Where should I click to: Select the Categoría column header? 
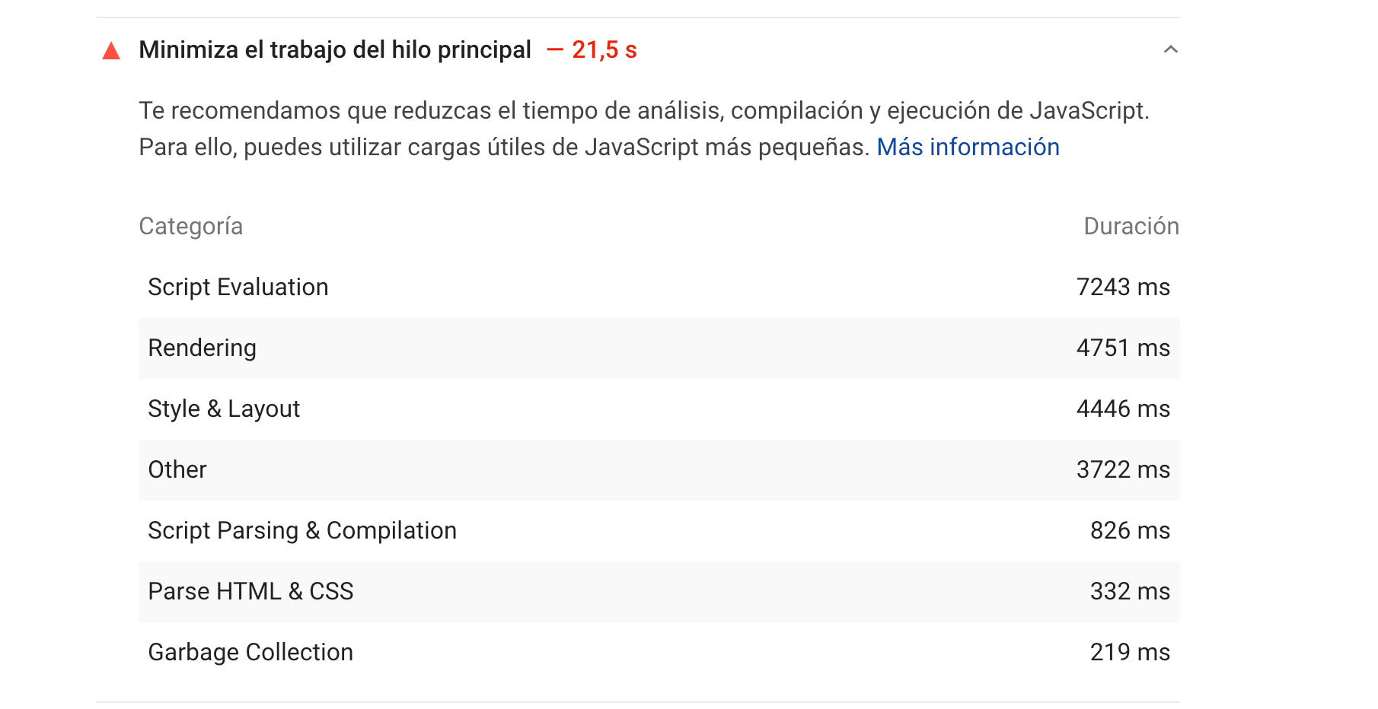(x=191, y=226)
